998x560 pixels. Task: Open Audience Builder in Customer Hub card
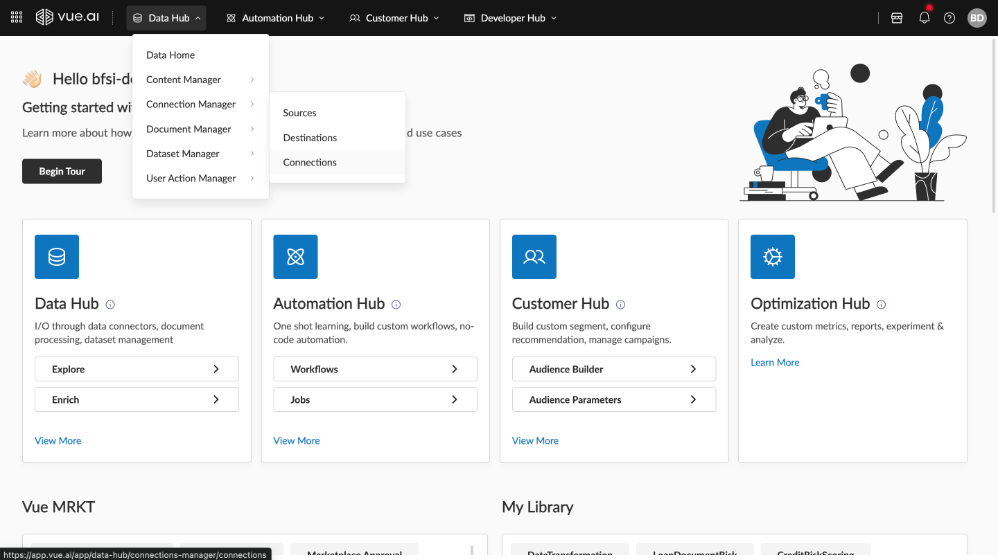613,369
